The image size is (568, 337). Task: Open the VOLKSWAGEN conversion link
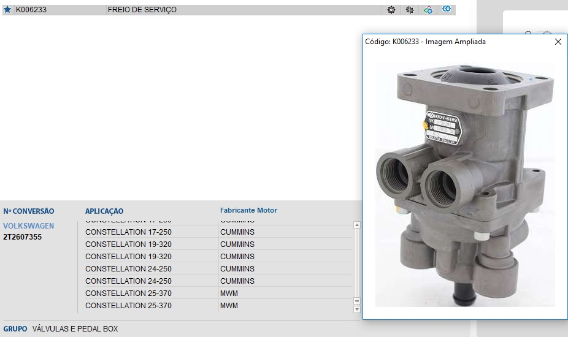point(28,226)
